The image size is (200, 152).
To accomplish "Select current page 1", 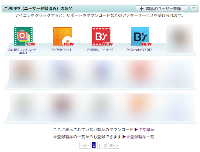I will (94, 145).
